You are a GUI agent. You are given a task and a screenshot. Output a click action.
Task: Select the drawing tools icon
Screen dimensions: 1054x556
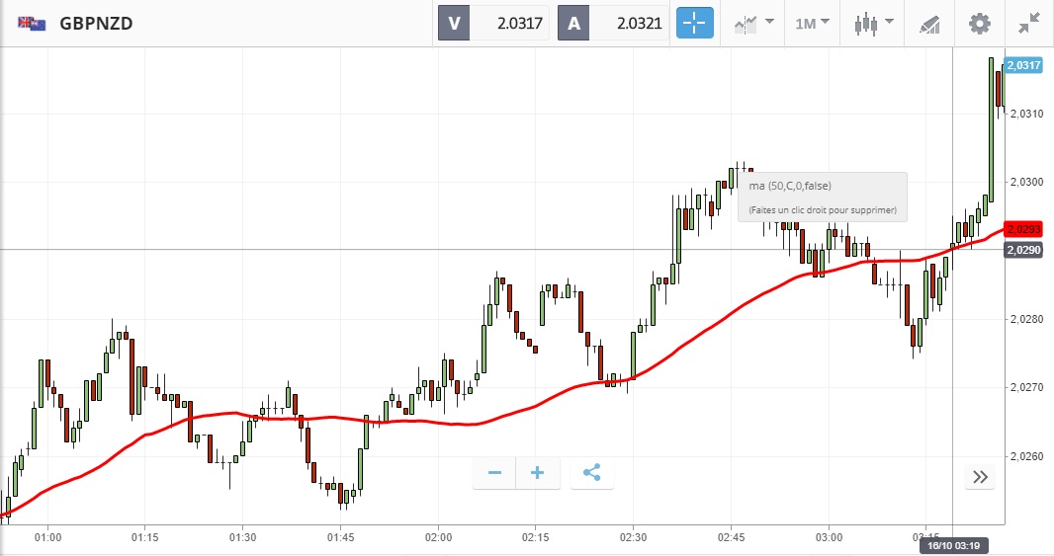click(x=929, y=23)
